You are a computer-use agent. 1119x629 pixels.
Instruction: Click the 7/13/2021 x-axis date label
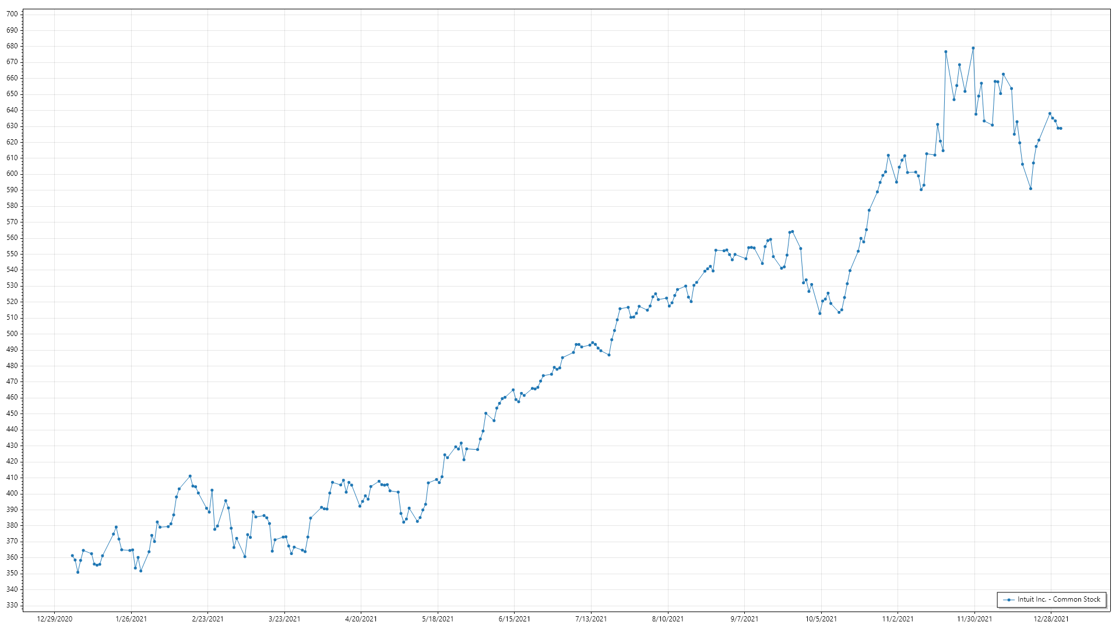click(x=591, y=619)
